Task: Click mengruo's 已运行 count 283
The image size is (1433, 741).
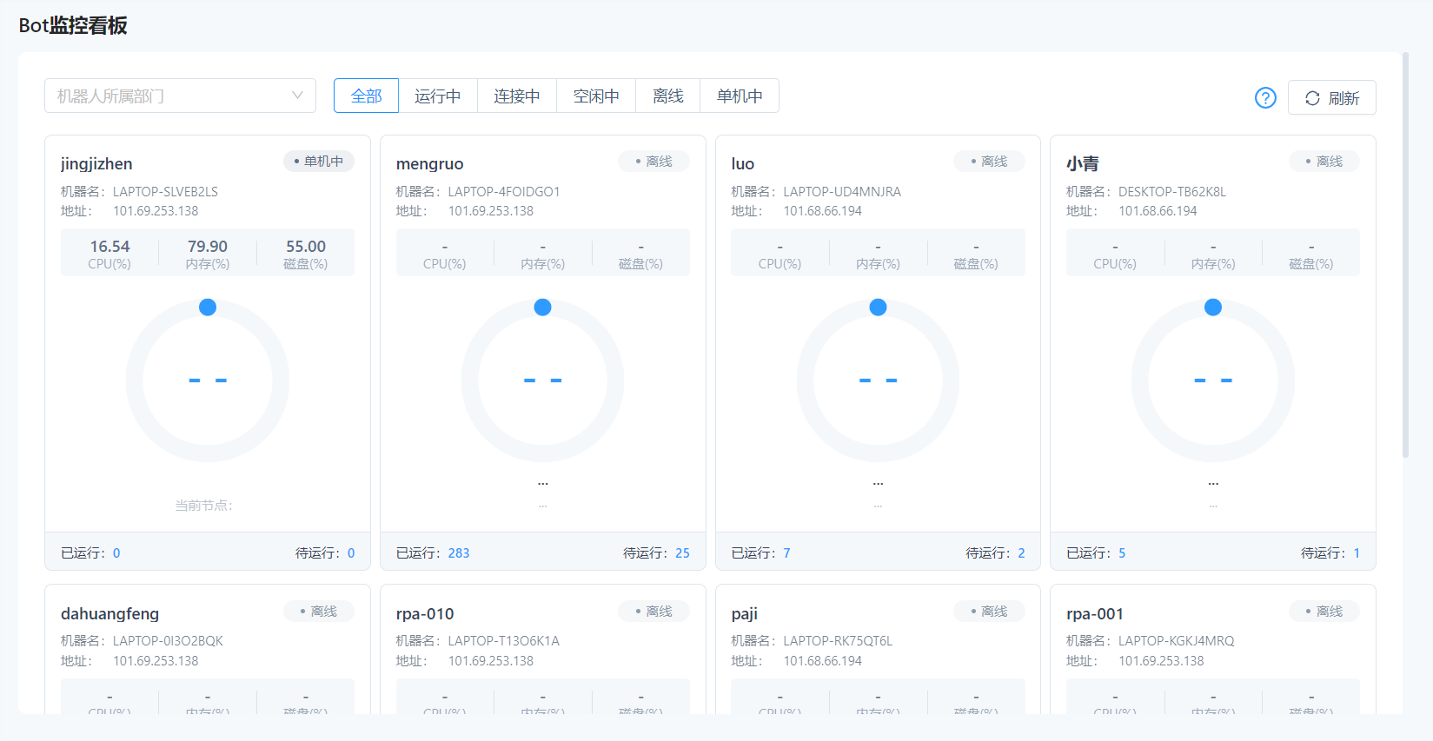Action: coord(459,553)
